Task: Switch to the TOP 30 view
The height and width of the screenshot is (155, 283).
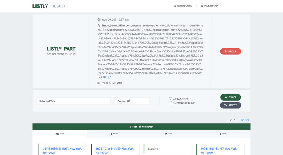Action: click(244, 120)
